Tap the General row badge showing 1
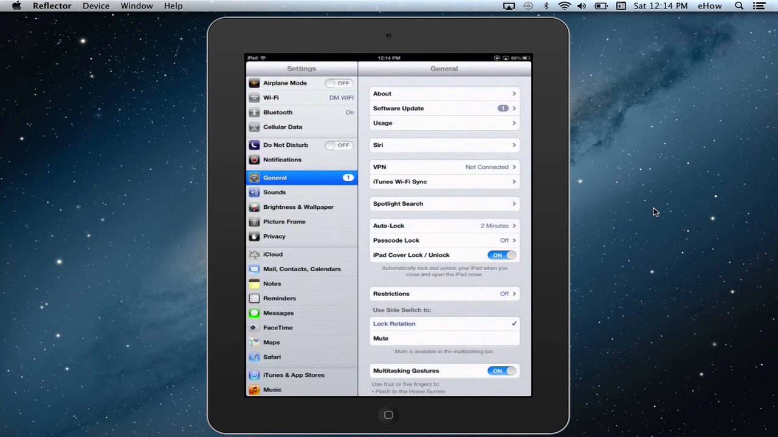Viewport: 778px width, 437px height. pyautogui.click(x=348, y=178)
